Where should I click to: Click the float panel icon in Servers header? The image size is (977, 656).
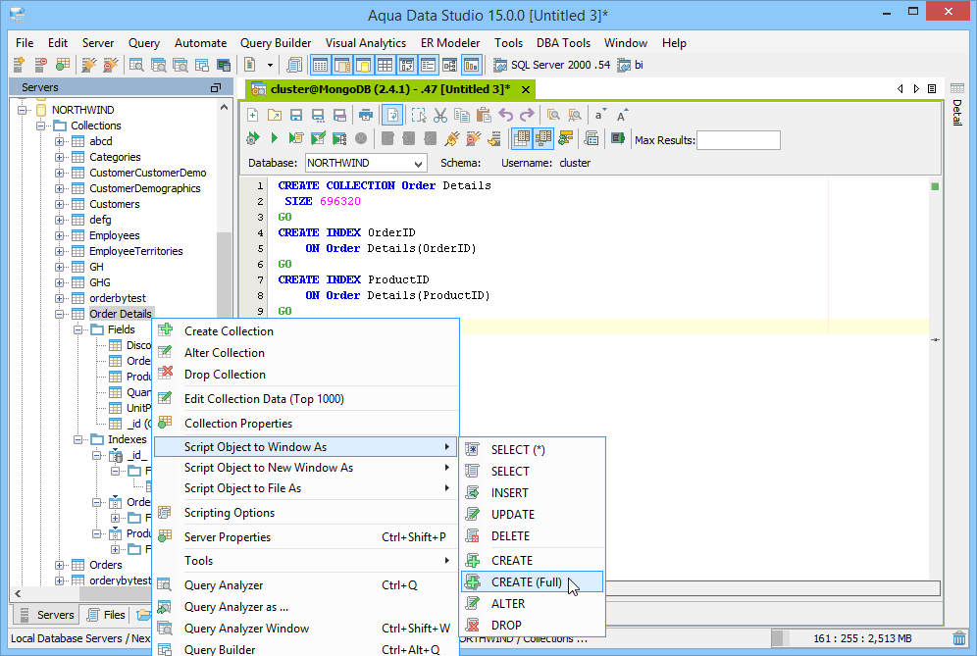(x=216, y=88)
